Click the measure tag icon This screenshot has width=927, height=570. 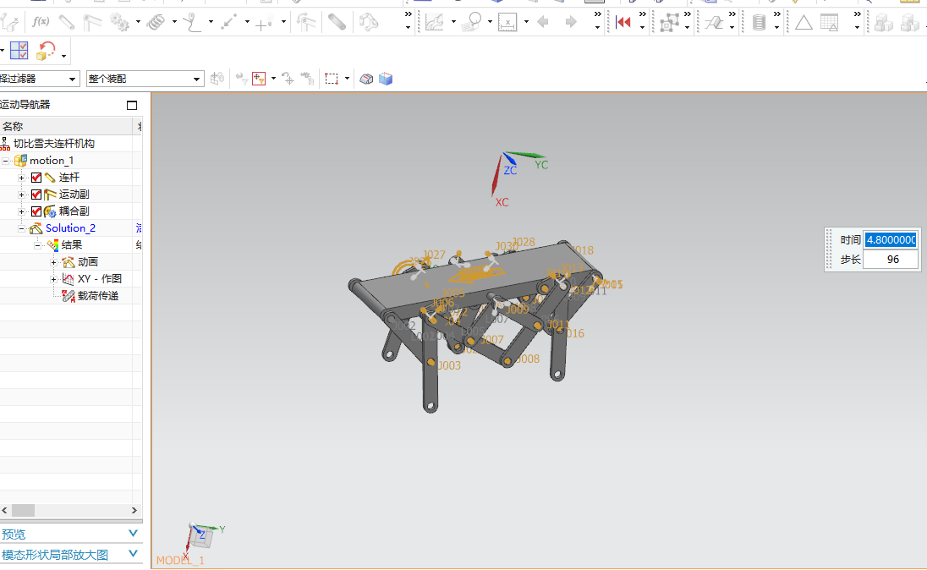pyautogui.click(x=471, y=23)
